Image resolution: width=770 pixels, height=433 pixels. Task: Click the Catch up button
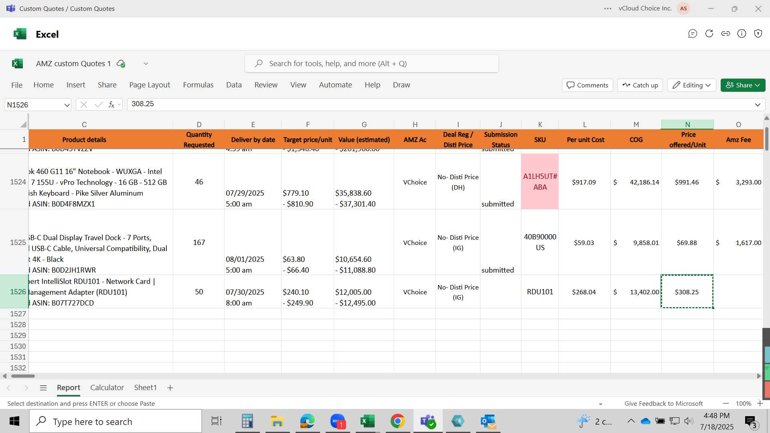(640, 85)
